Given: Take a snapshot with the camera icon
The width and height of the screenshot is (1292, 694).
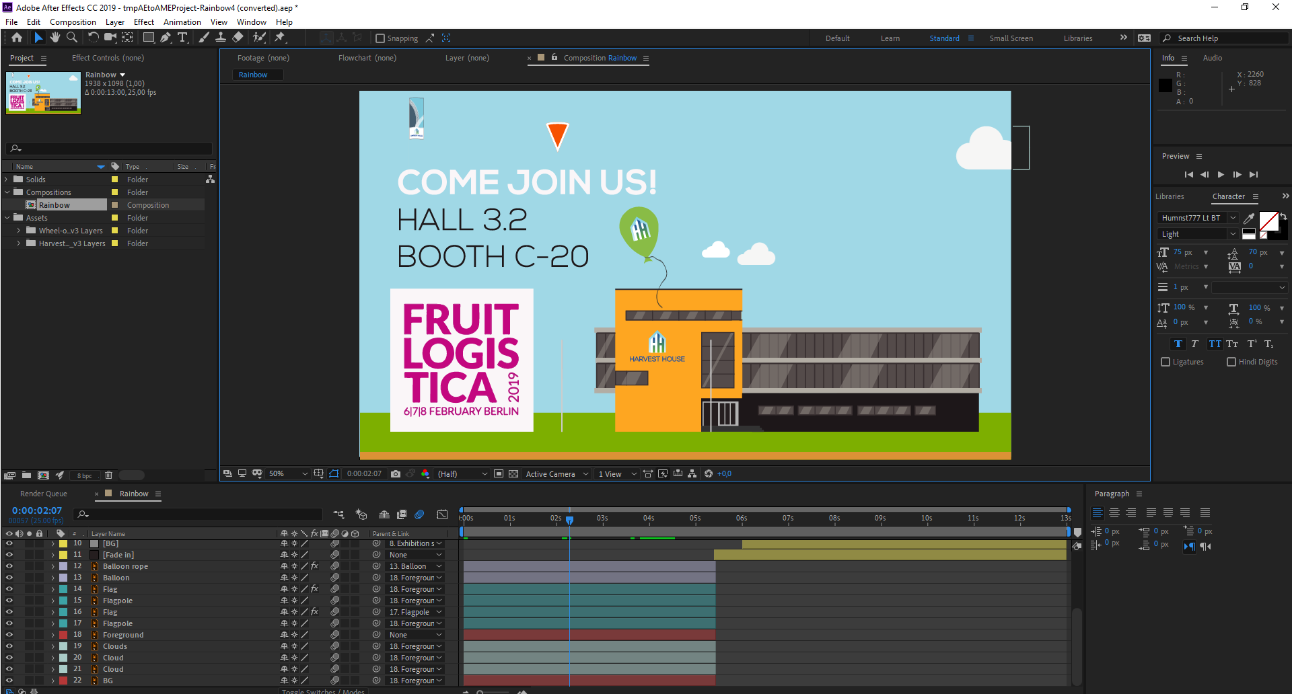Looking at the screenshot, I should (396, 474).
